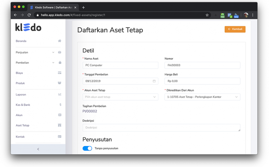This screenshot has height=167, width=269.
Task: Open the Chrome profile avatar
Action: point(246,15)
